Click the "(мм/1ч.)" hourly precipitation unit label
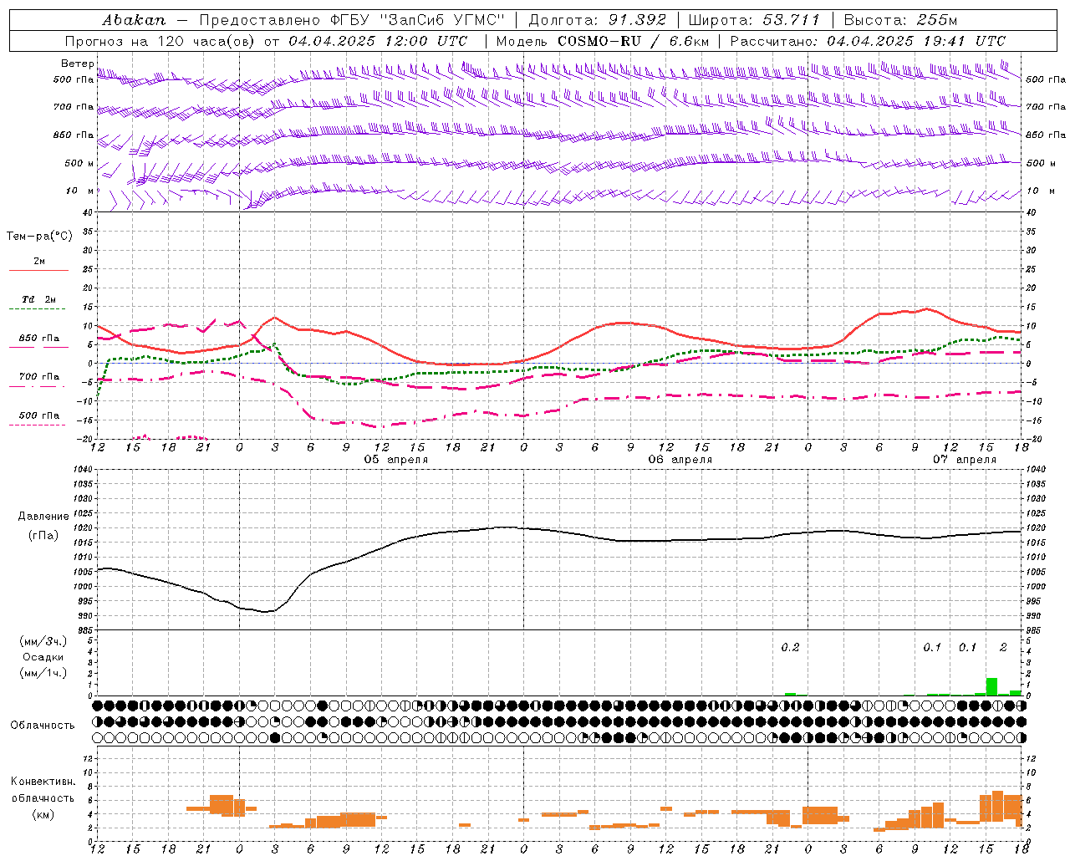Image resolution: width=1070 pixels, height=856 pixels. [x=42, y=673]
